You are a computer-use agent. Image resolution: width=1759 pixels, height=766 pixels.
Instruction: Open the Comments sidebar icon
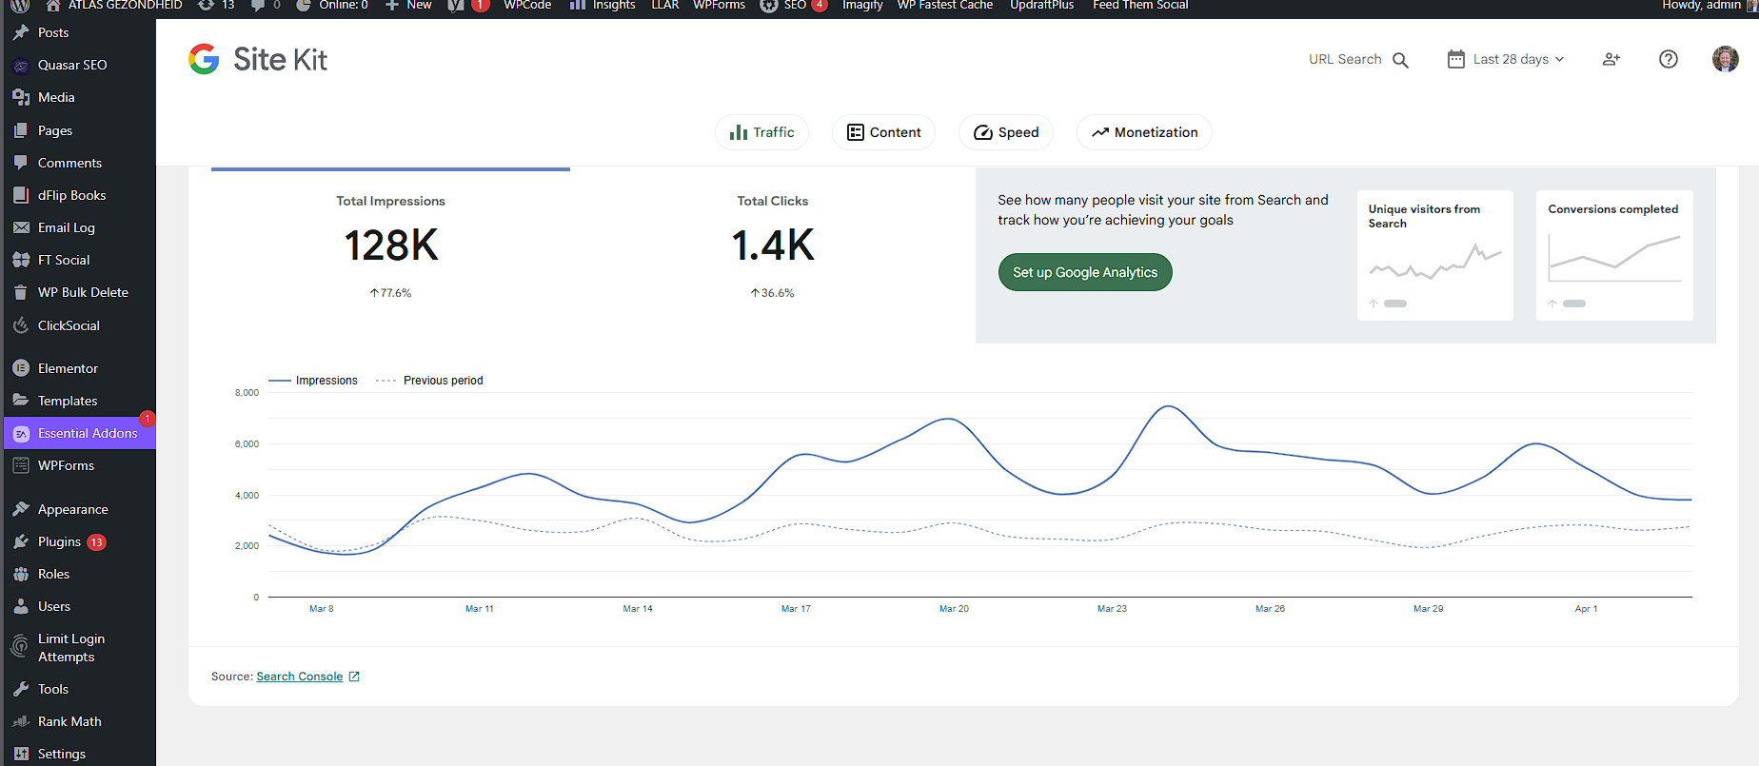21,163
